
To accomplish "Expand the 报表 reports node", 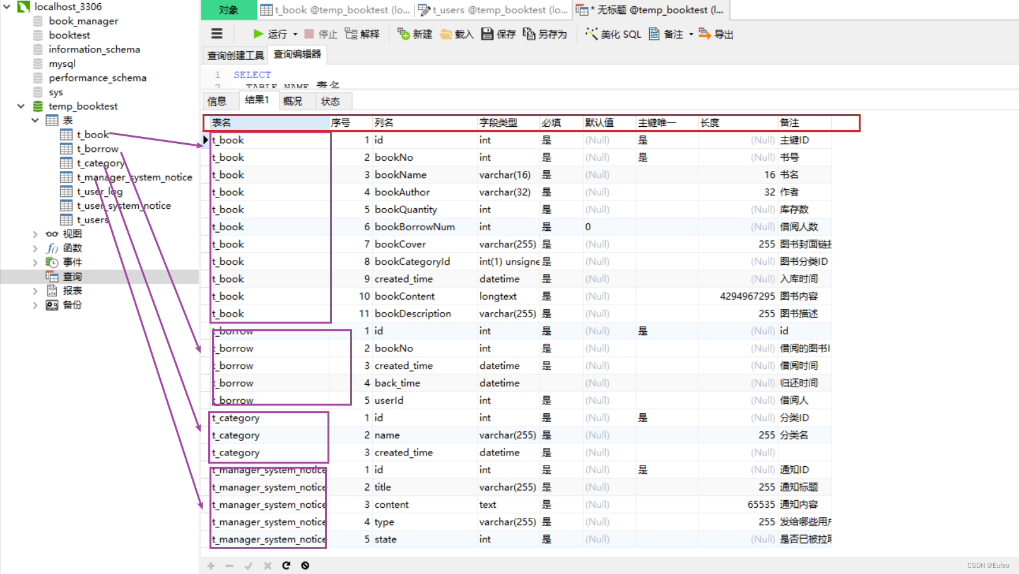I will tap(35, 291).
